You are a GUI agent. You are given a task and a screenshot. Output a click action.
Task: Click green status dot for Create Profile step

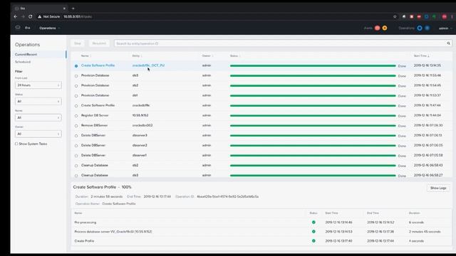pos(313,241)
